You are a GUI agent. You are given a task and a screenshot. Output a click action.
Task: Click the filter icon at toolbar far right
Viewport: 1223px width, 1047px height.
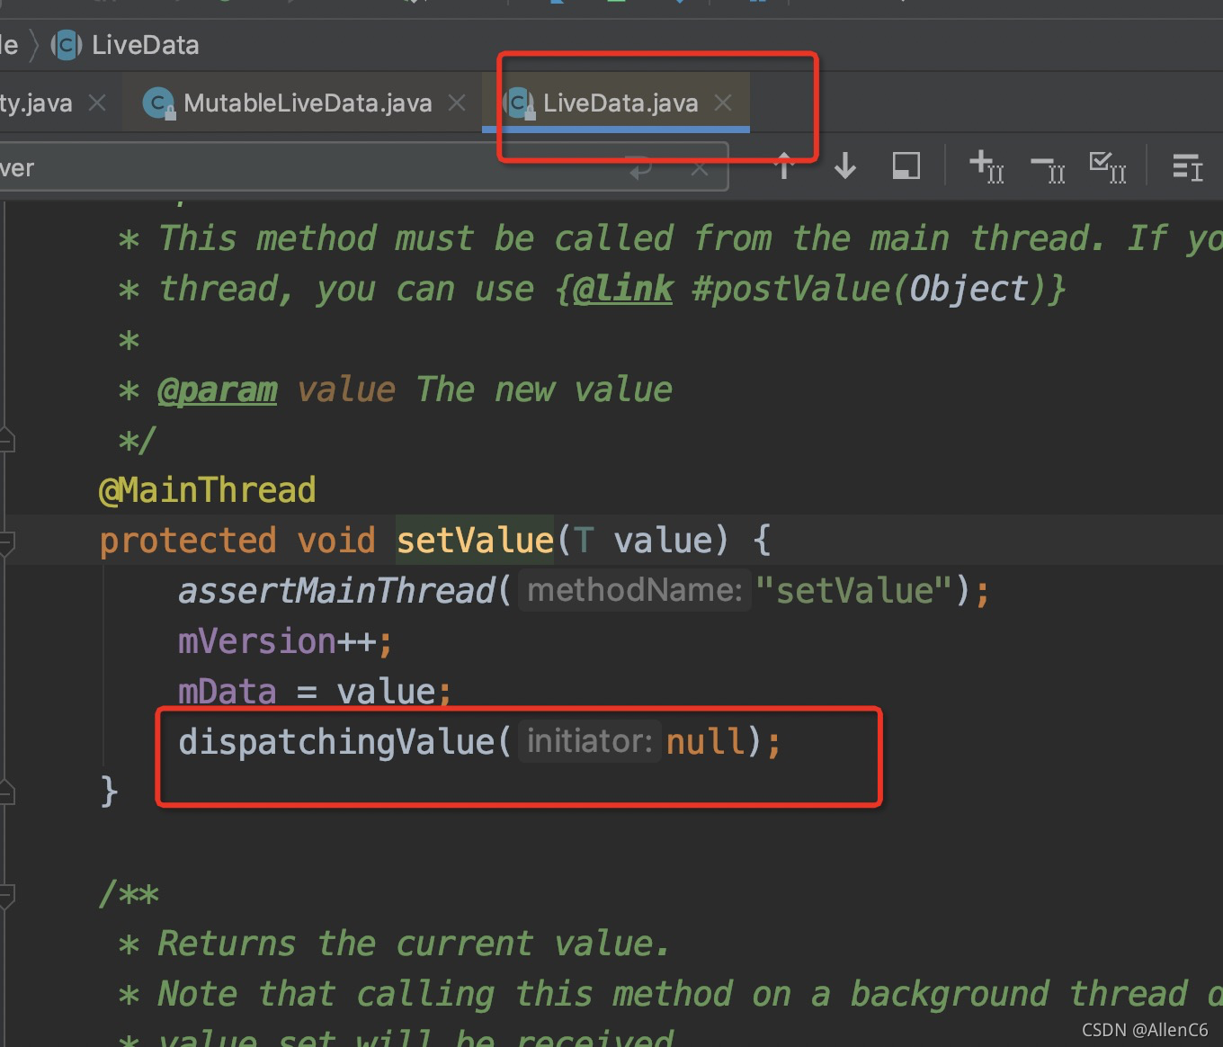click(x=1187, y=166)
